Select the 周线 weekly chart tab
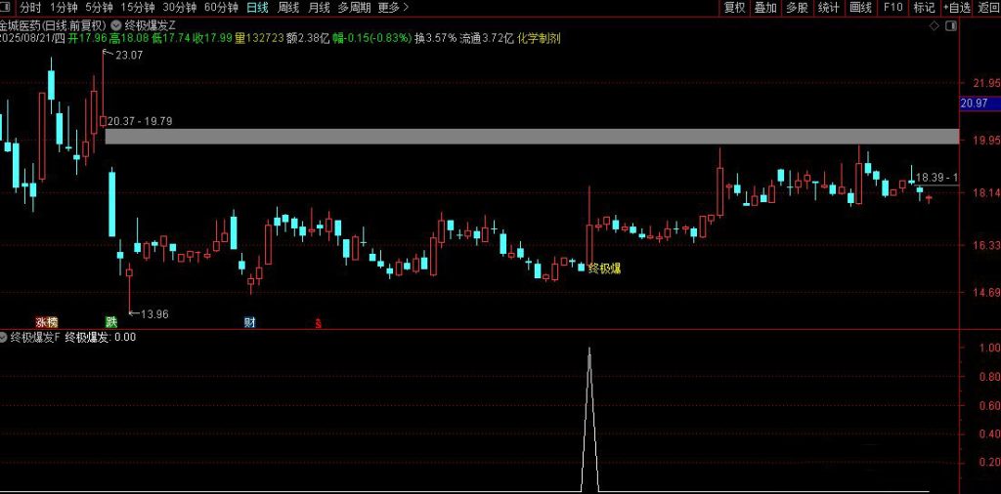1001x494 pixels. pyautogui.click(x=288, y=8)
